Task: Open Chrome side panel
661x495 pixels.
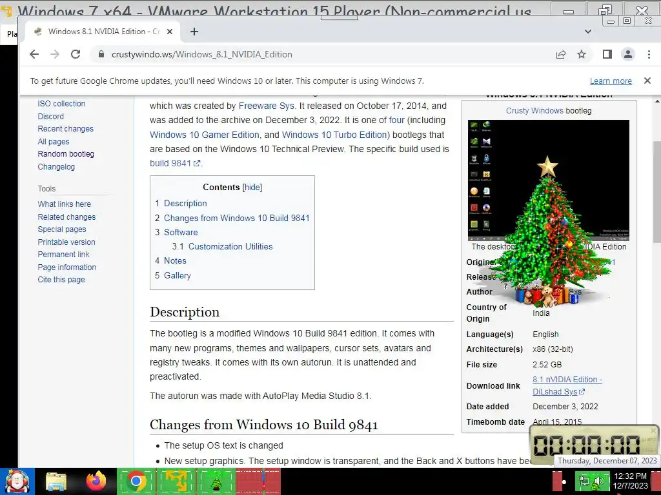Action: tap(607, 54)
